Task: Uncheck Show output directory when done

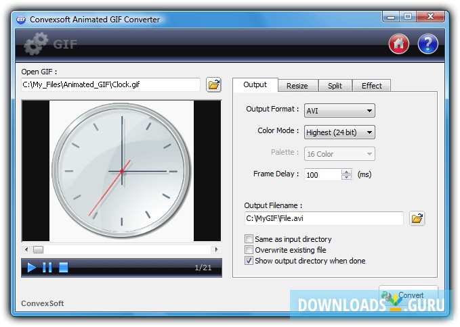Action: 249,261
